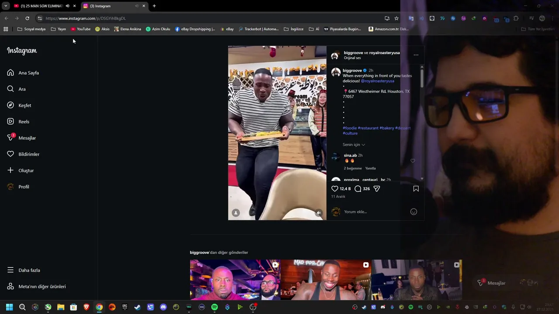
Task: Launch Spotify from the taskbar
Action: (x=214, y=307)
